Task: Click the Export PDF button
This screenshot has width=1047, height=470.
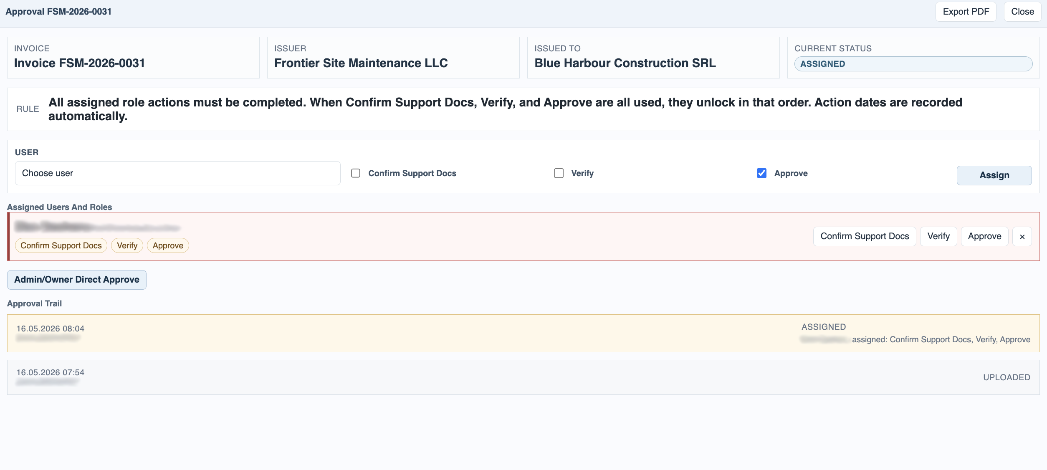Action: (x=966, y=12)
